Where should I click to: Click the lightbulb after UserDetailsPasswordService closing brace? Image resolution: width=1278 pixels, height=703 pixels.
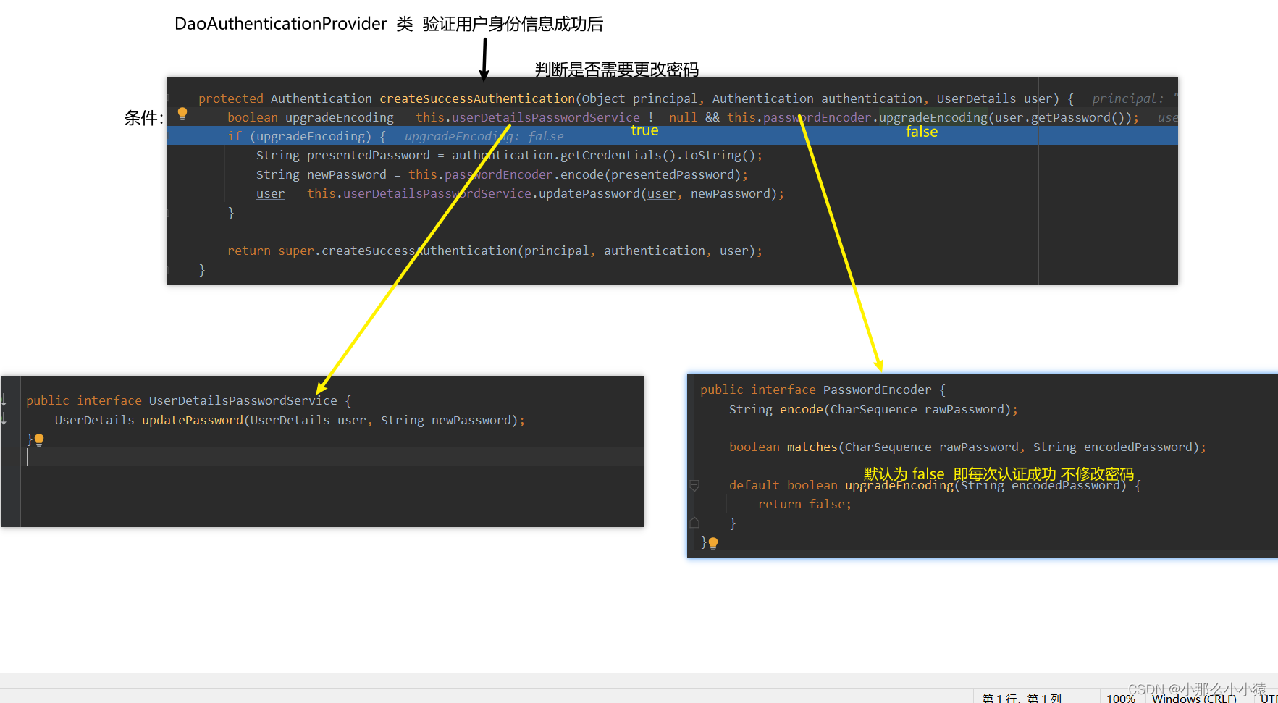tap(39, 439)
